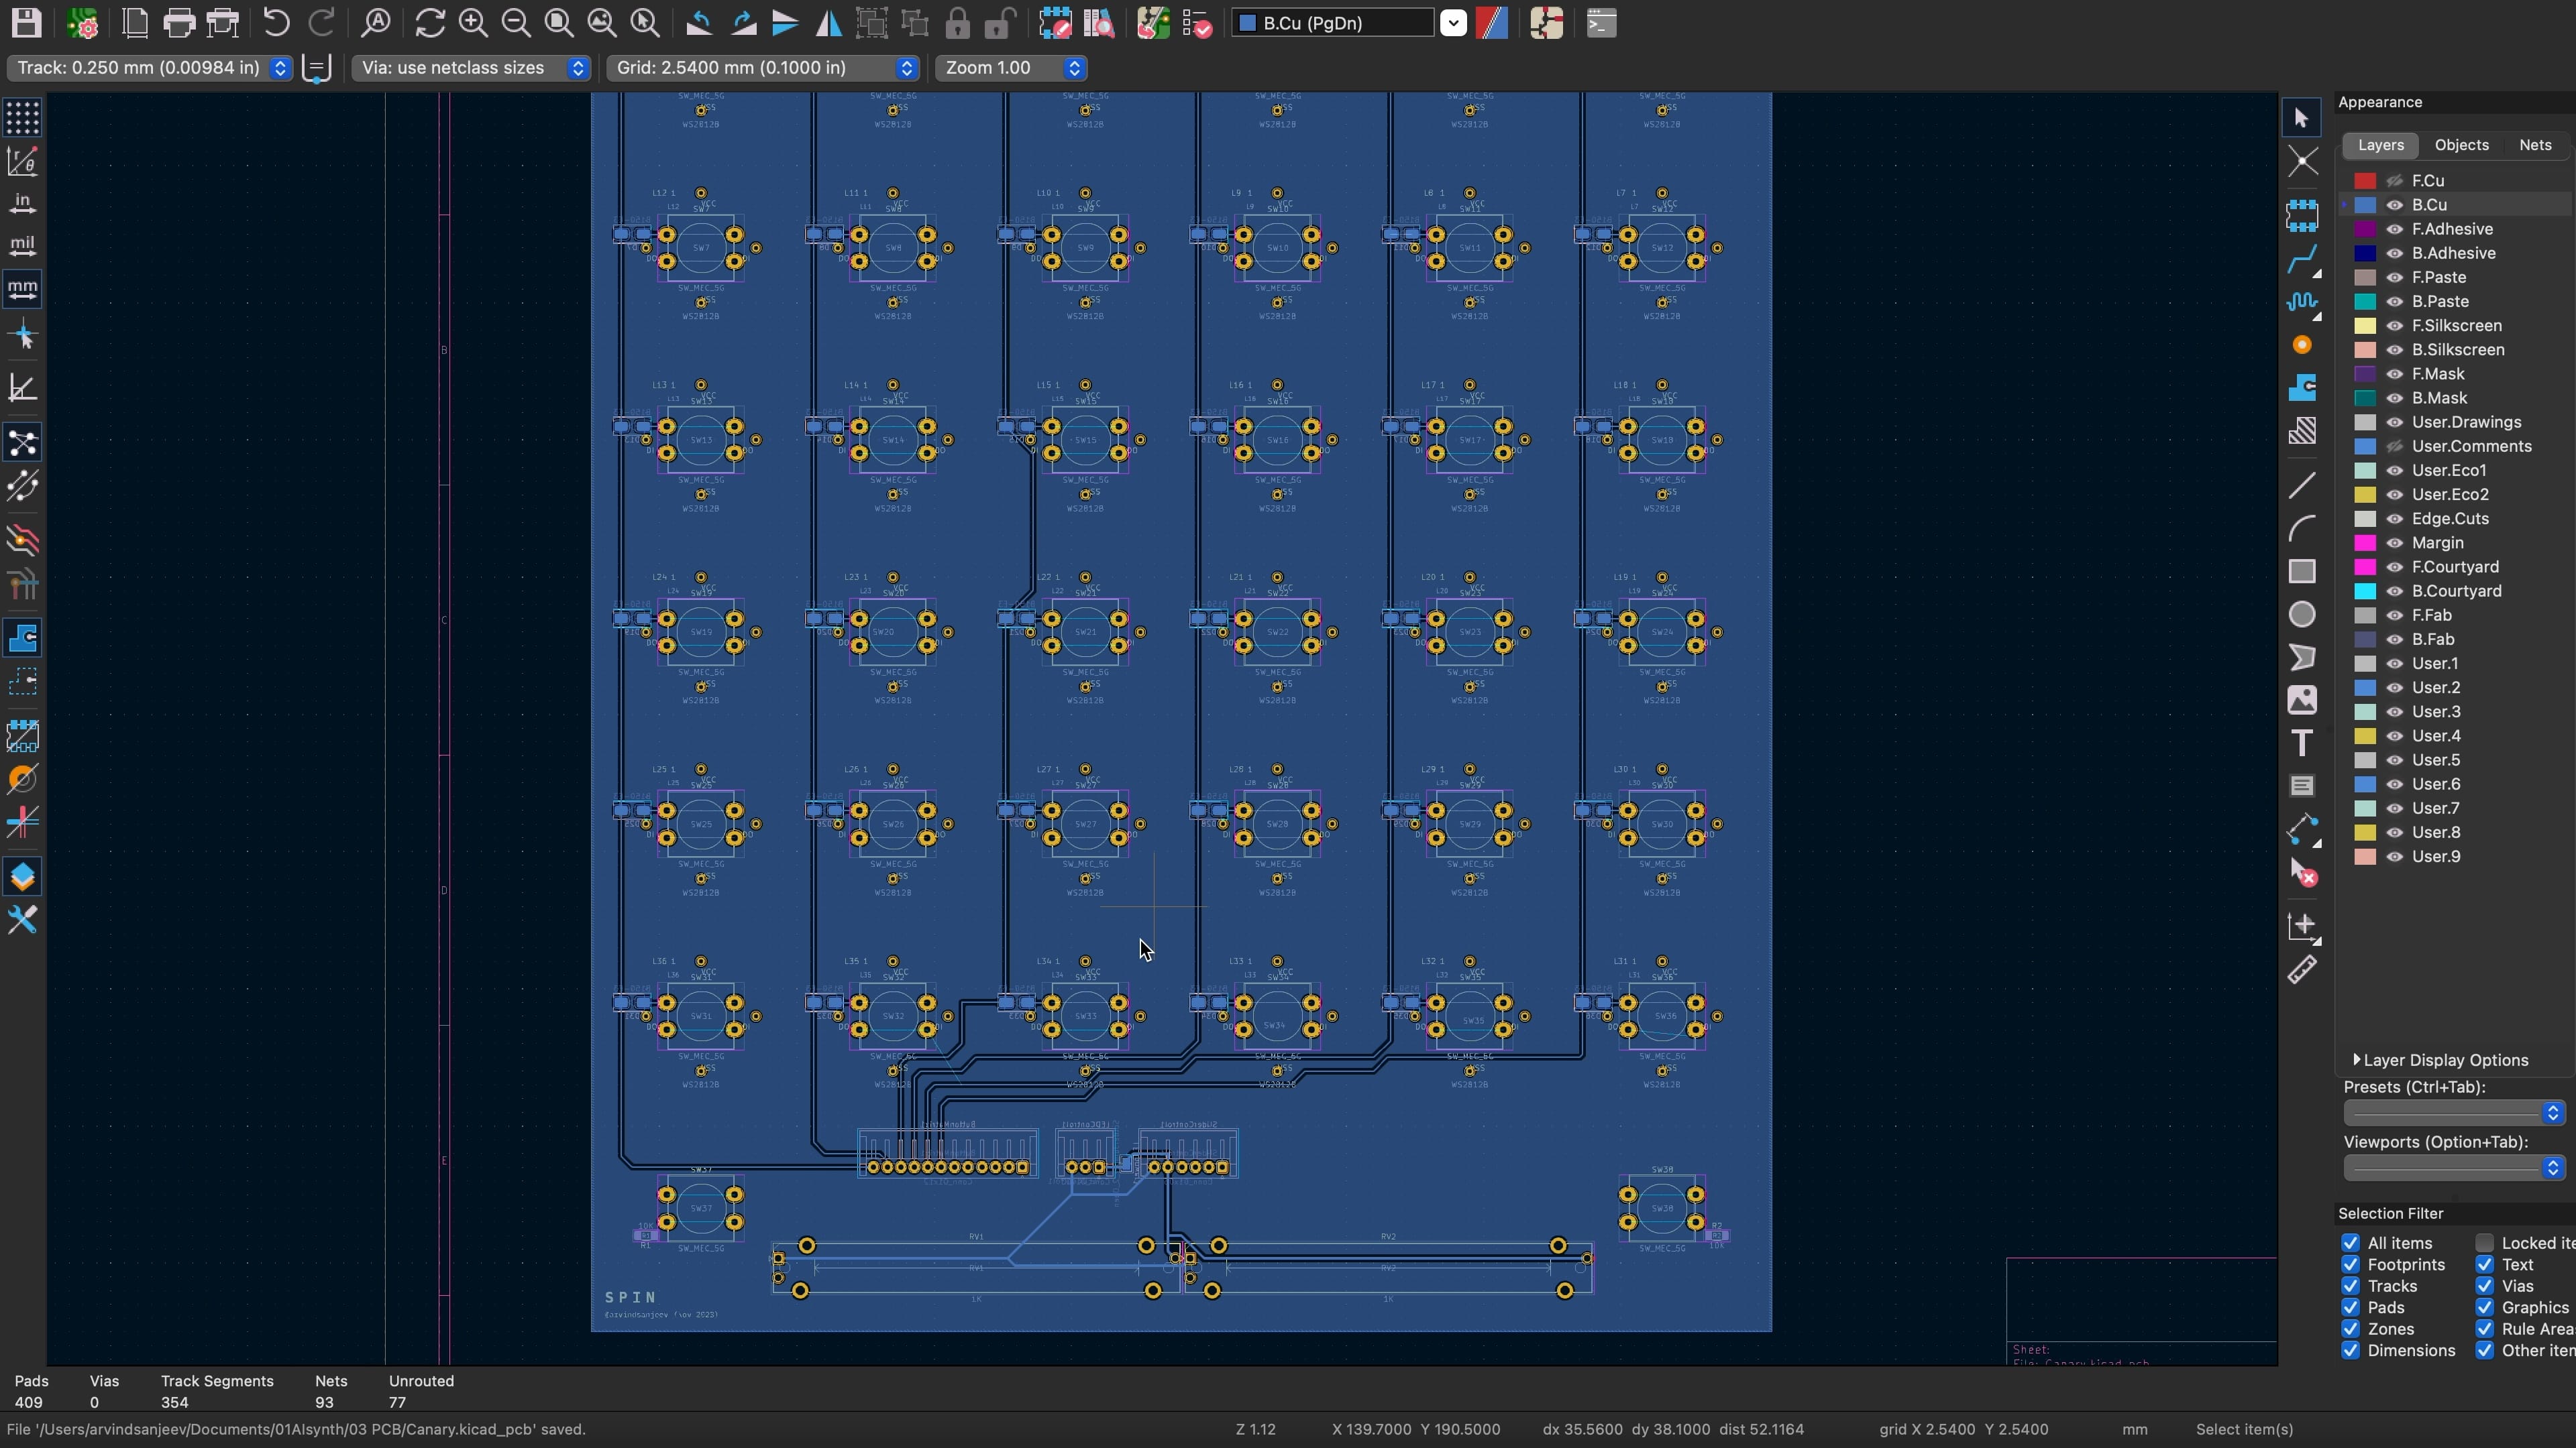Select the B.Mask layer row
Image resolution: width=2576 pixels, height=1448 pixels.
pos(2455,398)
